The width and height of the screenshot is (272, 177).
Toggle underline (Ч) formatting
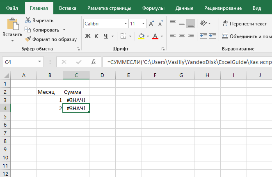106,36
